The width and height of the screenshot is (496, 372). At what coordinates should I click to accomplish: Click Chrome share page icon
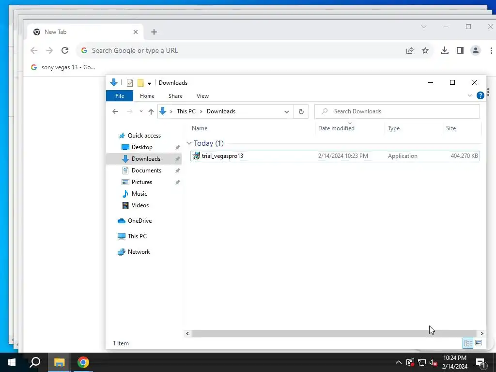pyautogui.click(x=410, y=50)
